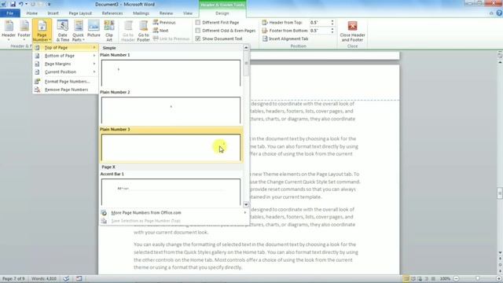The width and height of the screenshot is (503, 283).
Task: Click Link to Previous
Action: click(x=171, y=39)
